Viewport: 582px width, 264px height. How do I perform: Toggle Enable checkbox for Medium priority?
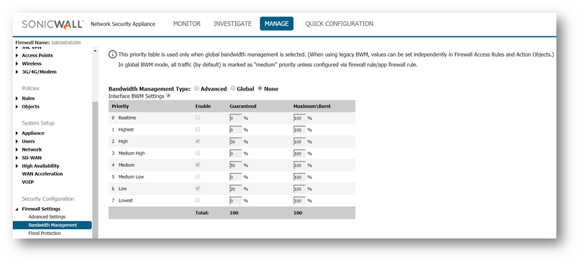coord(198,165)
